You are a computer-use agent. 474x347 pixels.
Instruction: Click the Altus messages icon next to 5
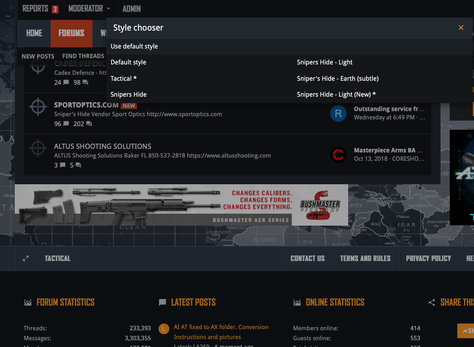click(78, 165)
